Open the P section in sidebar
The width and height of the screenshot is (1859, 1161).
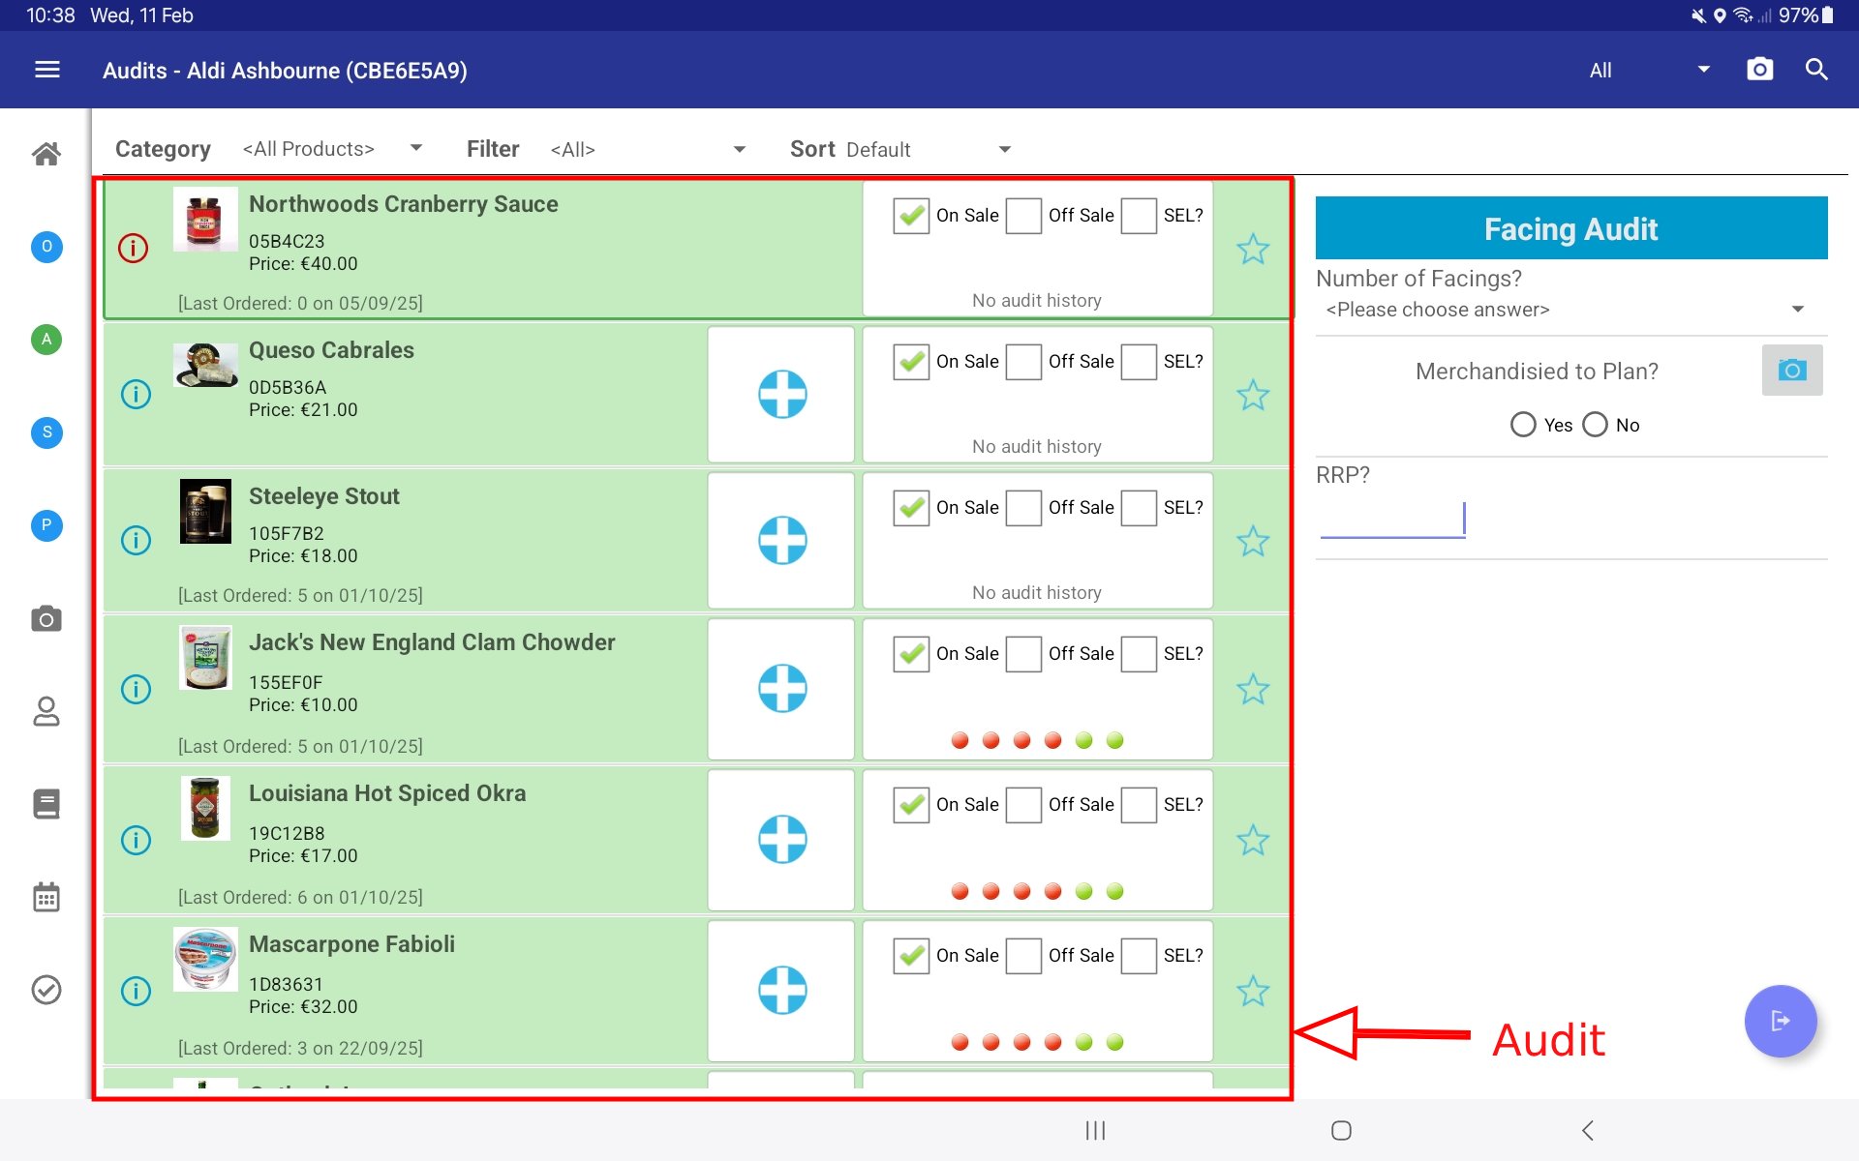click(46, 525)
